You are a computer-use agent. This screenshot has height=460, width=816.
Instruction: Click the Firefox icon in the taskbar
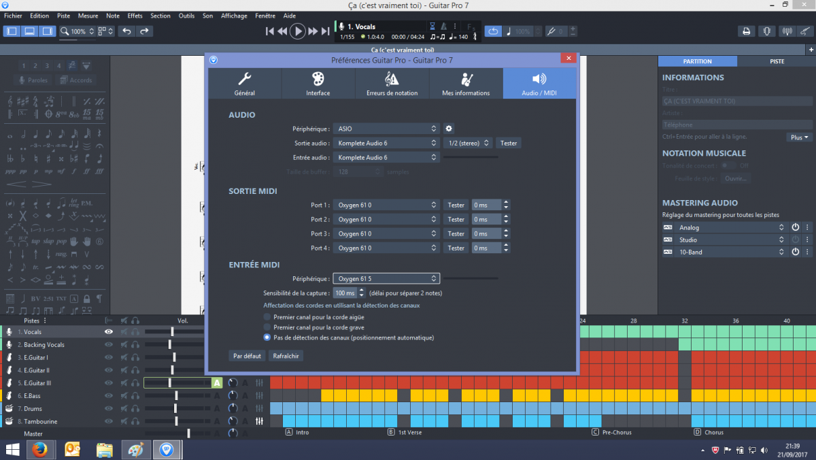(x=39, y=449)
